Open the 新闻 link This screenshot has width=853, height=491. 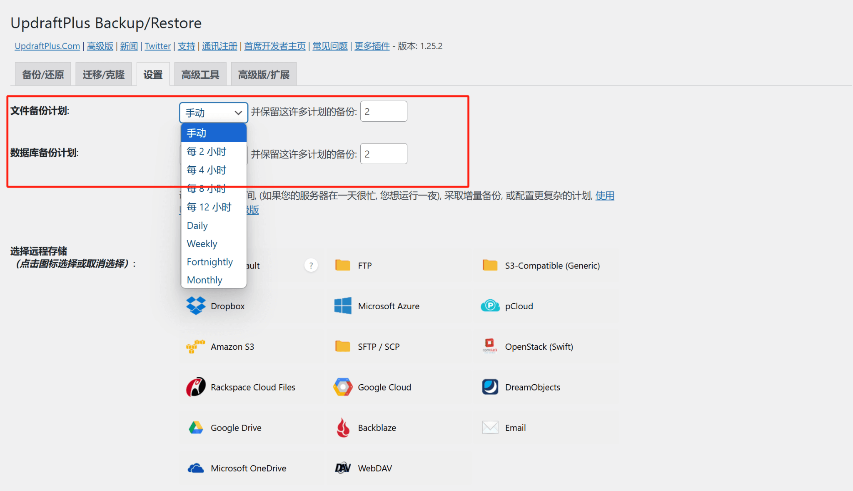[129, 46]
